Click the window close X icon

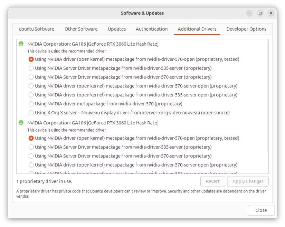tap(271, 13)
